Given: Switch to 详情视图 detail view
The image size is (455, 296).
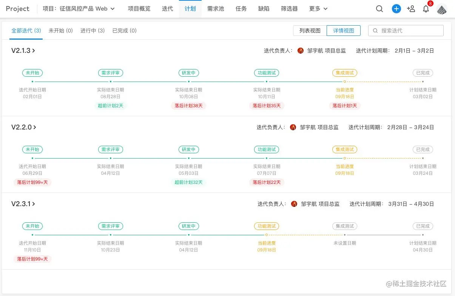Looking at the screenshot, I should 344,31.
